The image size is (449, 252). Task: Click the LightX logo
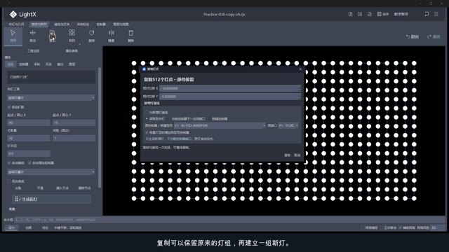pyautogui.click(x=23, y=14)
